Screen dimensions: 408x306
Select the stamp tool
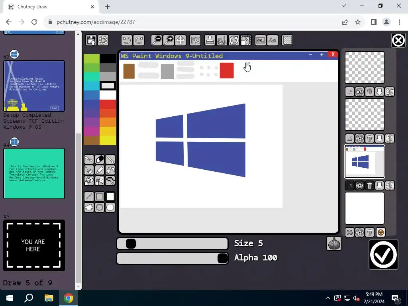click(x=210, y=40)
